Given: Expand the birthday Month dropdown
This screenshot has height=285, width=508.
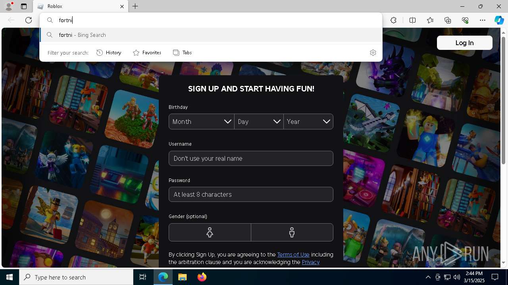Looking at the screenshot, I should click(x=202, y=122).
